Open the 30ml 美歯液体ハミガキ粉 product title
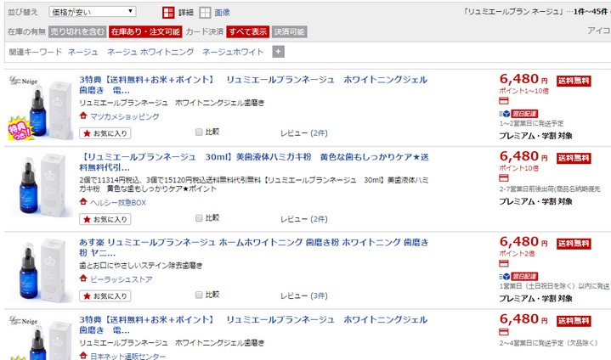 tap(254, 162)
